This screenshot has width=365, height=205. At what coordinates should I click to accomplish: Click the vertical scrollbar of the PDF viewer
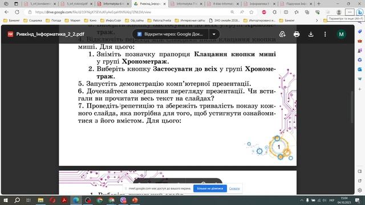coord(352,107)
